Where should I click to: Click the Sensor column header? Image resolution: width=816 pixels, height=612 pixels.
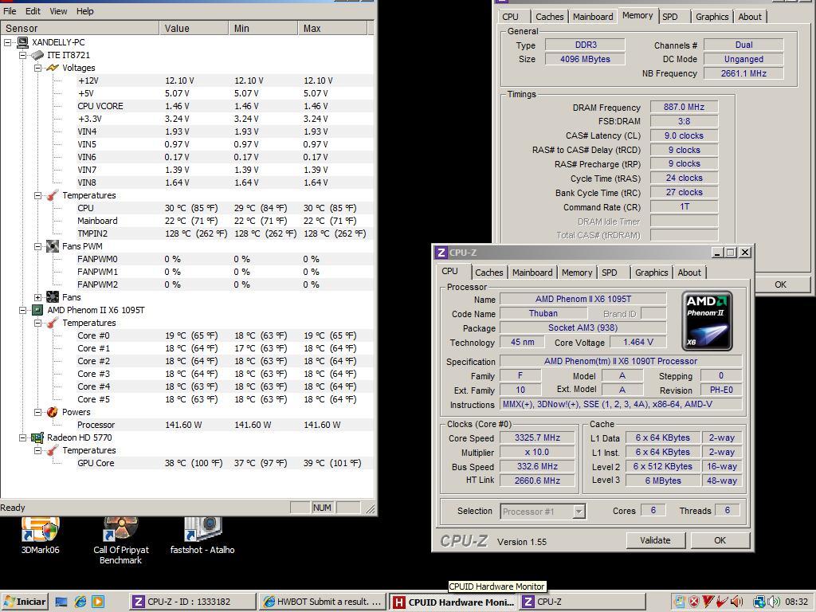click(80, 28)
